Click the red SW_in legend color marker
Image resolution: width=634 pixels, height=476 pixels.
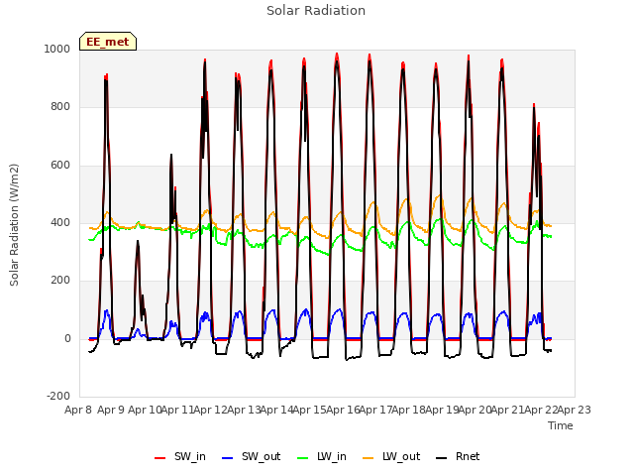tap(160, 458)
